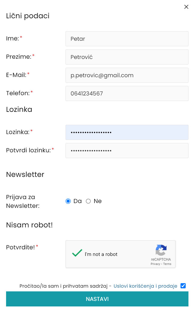194x312 pixels.
Task: Select 'Ne' for Newsletter subscription
Action: (88, 201)
